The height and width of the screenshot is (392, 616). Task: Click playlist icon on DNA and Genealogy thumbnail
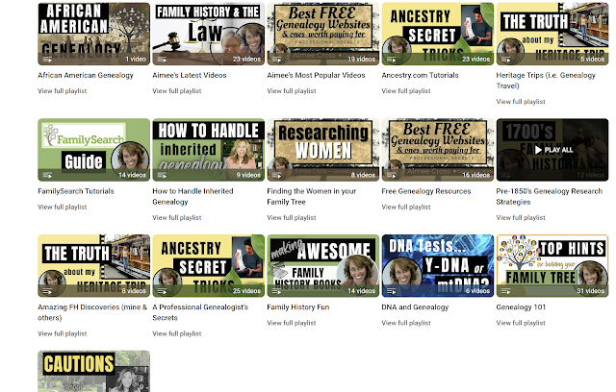pyautogui.click(x=392, y=291)
